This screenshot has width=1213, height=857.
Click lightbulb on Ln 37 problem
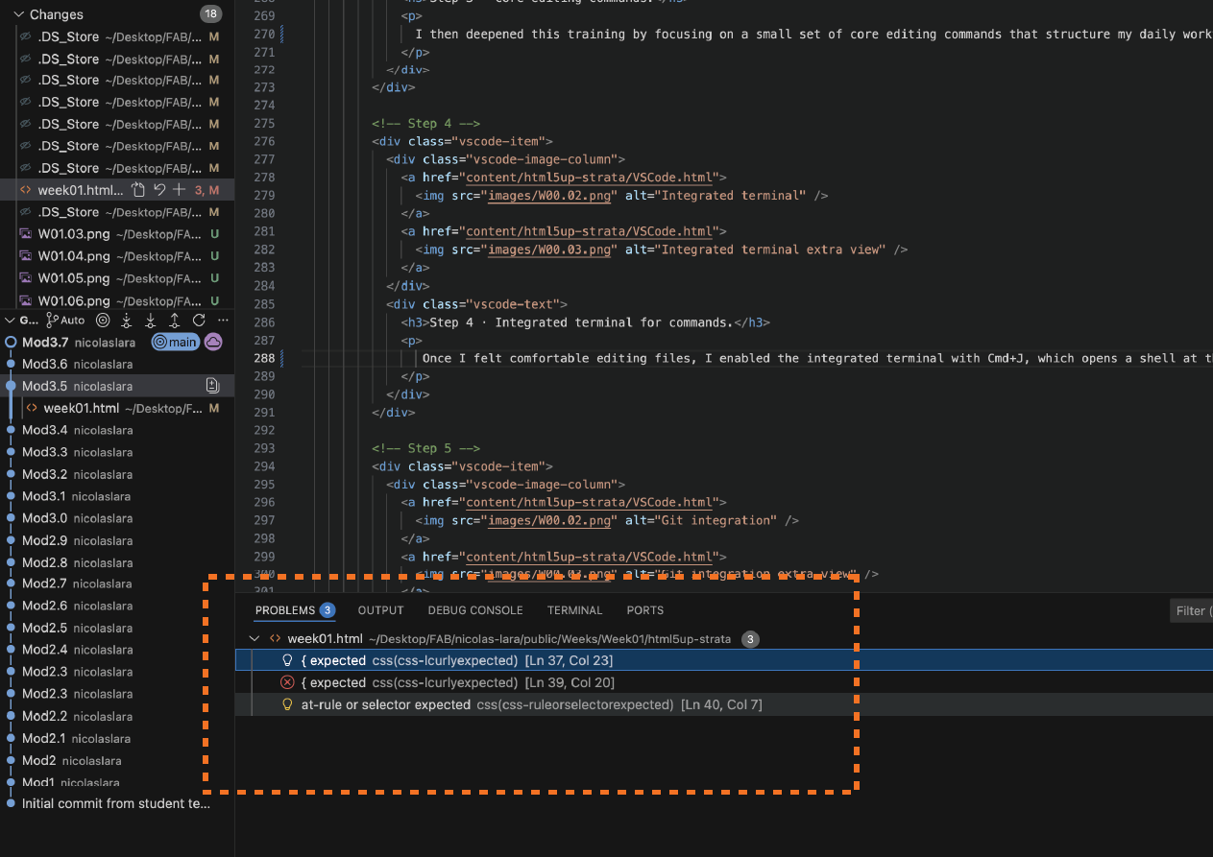(286, 660)
